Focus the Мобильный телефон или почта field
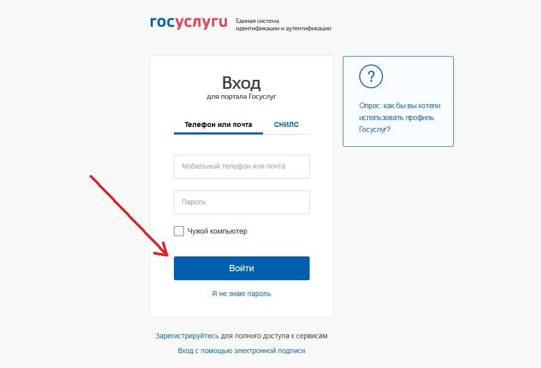This screenshot has width=541, height=368. (x=242, y=167)
